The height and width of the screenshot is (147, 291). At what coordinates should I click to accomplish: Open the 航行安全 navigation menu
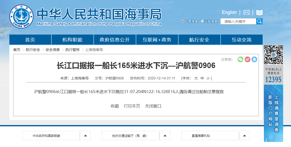[199, 40]
